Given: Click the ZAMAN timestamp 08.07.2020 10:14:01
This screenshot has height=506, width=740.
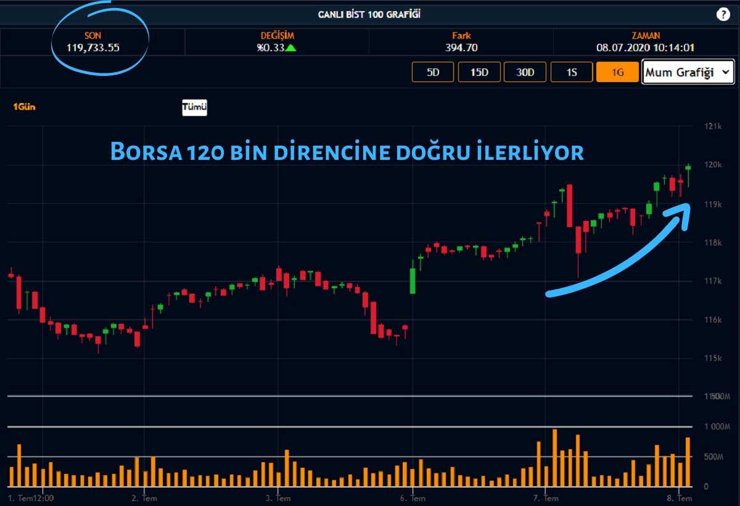Looking at the screenshot, I should click(646, 48).
